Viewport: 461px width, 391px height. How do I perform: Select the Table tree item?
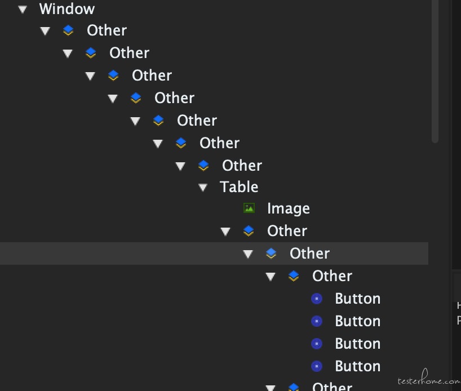click(x=239, y=186)
